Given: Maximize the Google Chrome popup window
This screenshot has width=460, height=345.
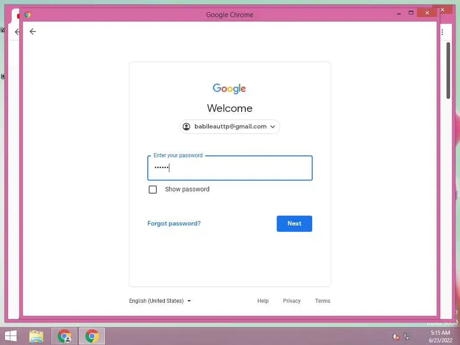Looking at the screenshot, I should tap(411, 13).
